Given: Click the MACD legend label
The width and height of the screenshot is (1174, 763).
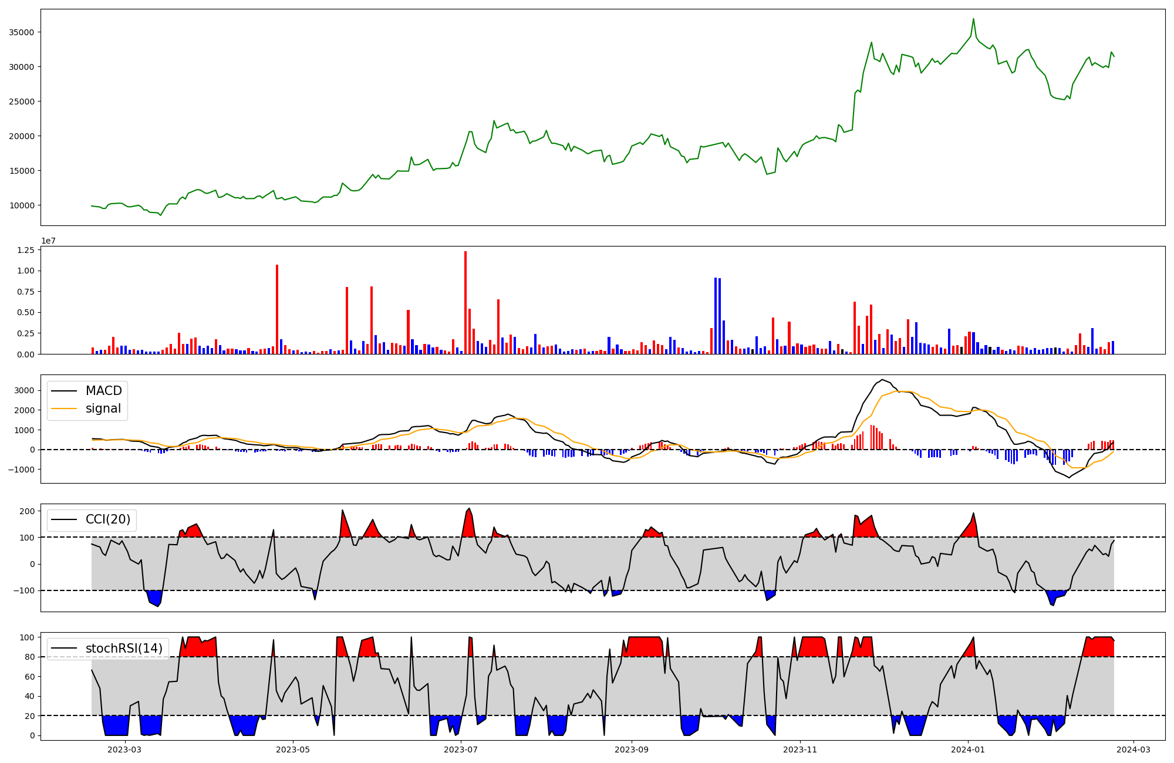Looking at the screenshot, I should click(103, 391).
